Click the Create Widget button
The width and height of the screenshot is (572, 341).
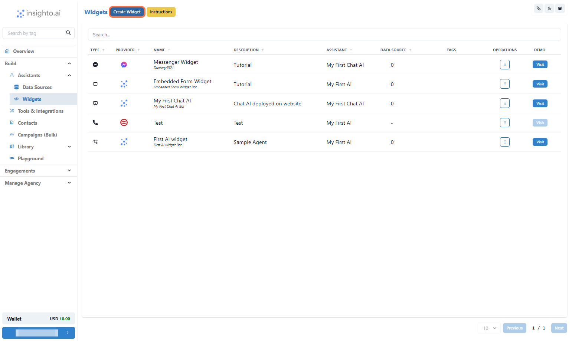[127, 12]
